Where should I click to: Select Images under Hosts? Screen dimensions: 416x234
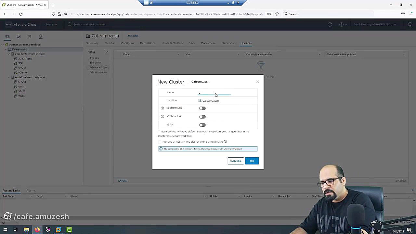[x=95, y=58]
